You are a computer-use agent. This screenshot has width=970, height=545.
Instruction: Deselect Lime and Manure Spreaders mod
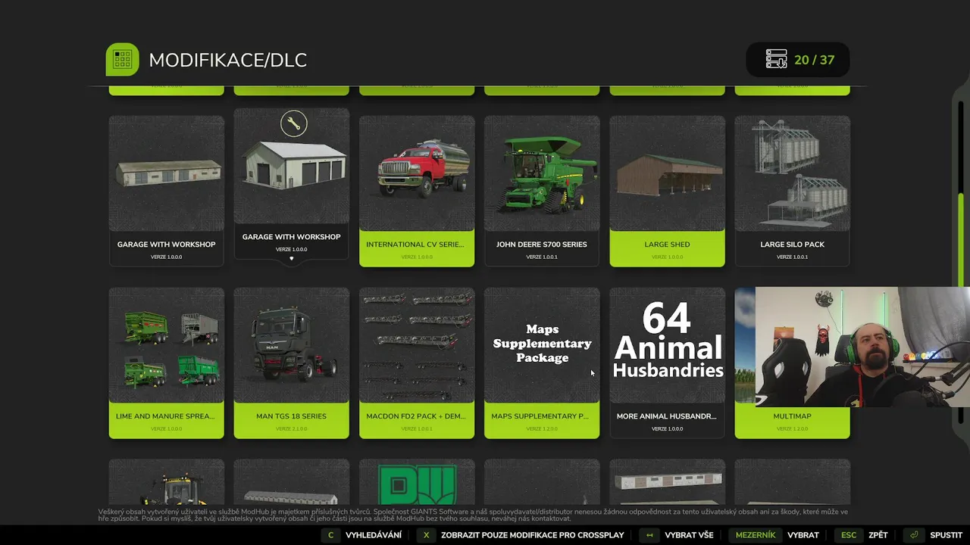(166, 363)
